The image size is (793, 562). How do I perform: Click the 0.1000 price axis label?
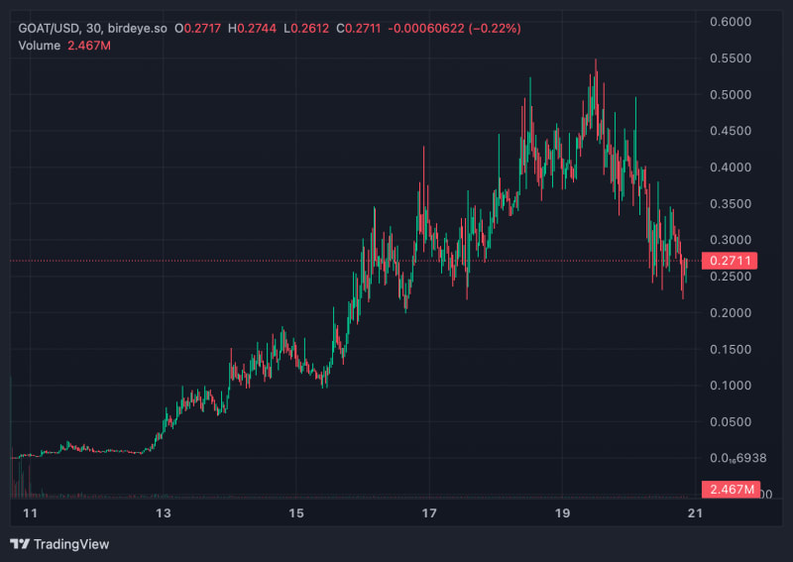click(x=731, y=386)
